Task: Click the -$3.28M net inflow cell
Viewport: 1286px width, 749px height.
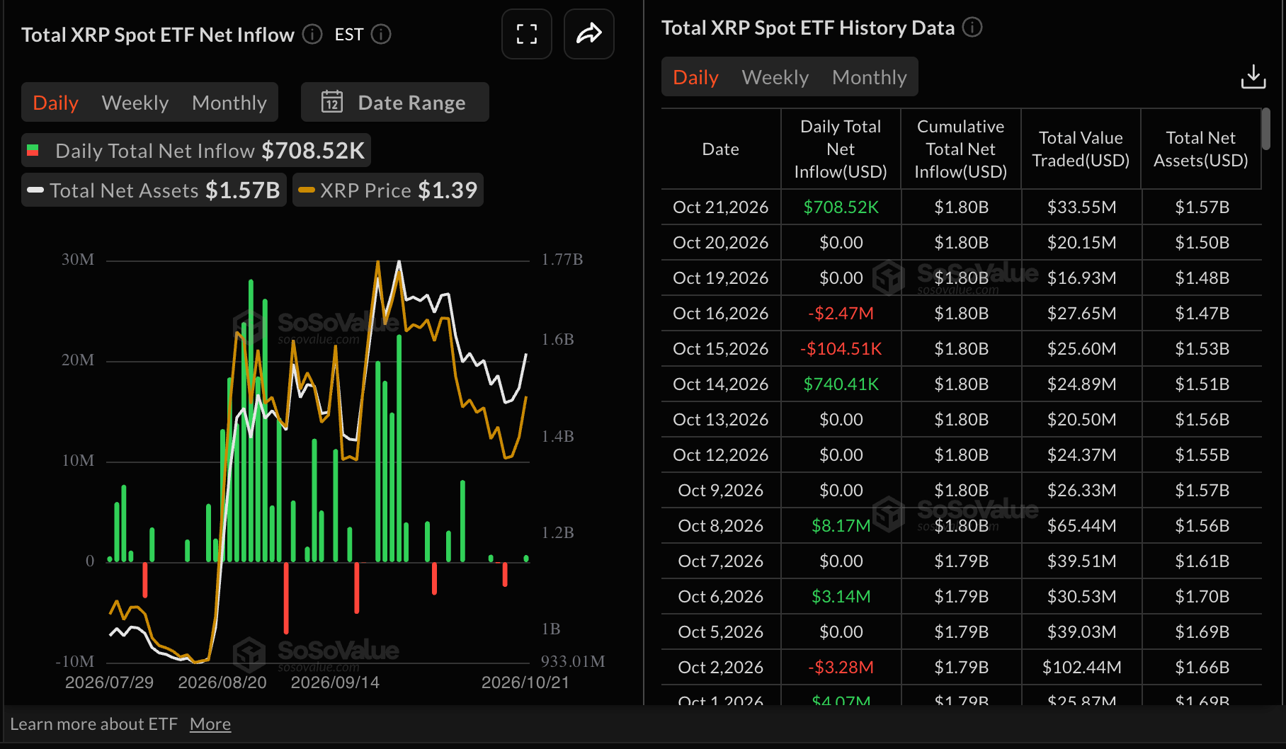Action: 841,667
